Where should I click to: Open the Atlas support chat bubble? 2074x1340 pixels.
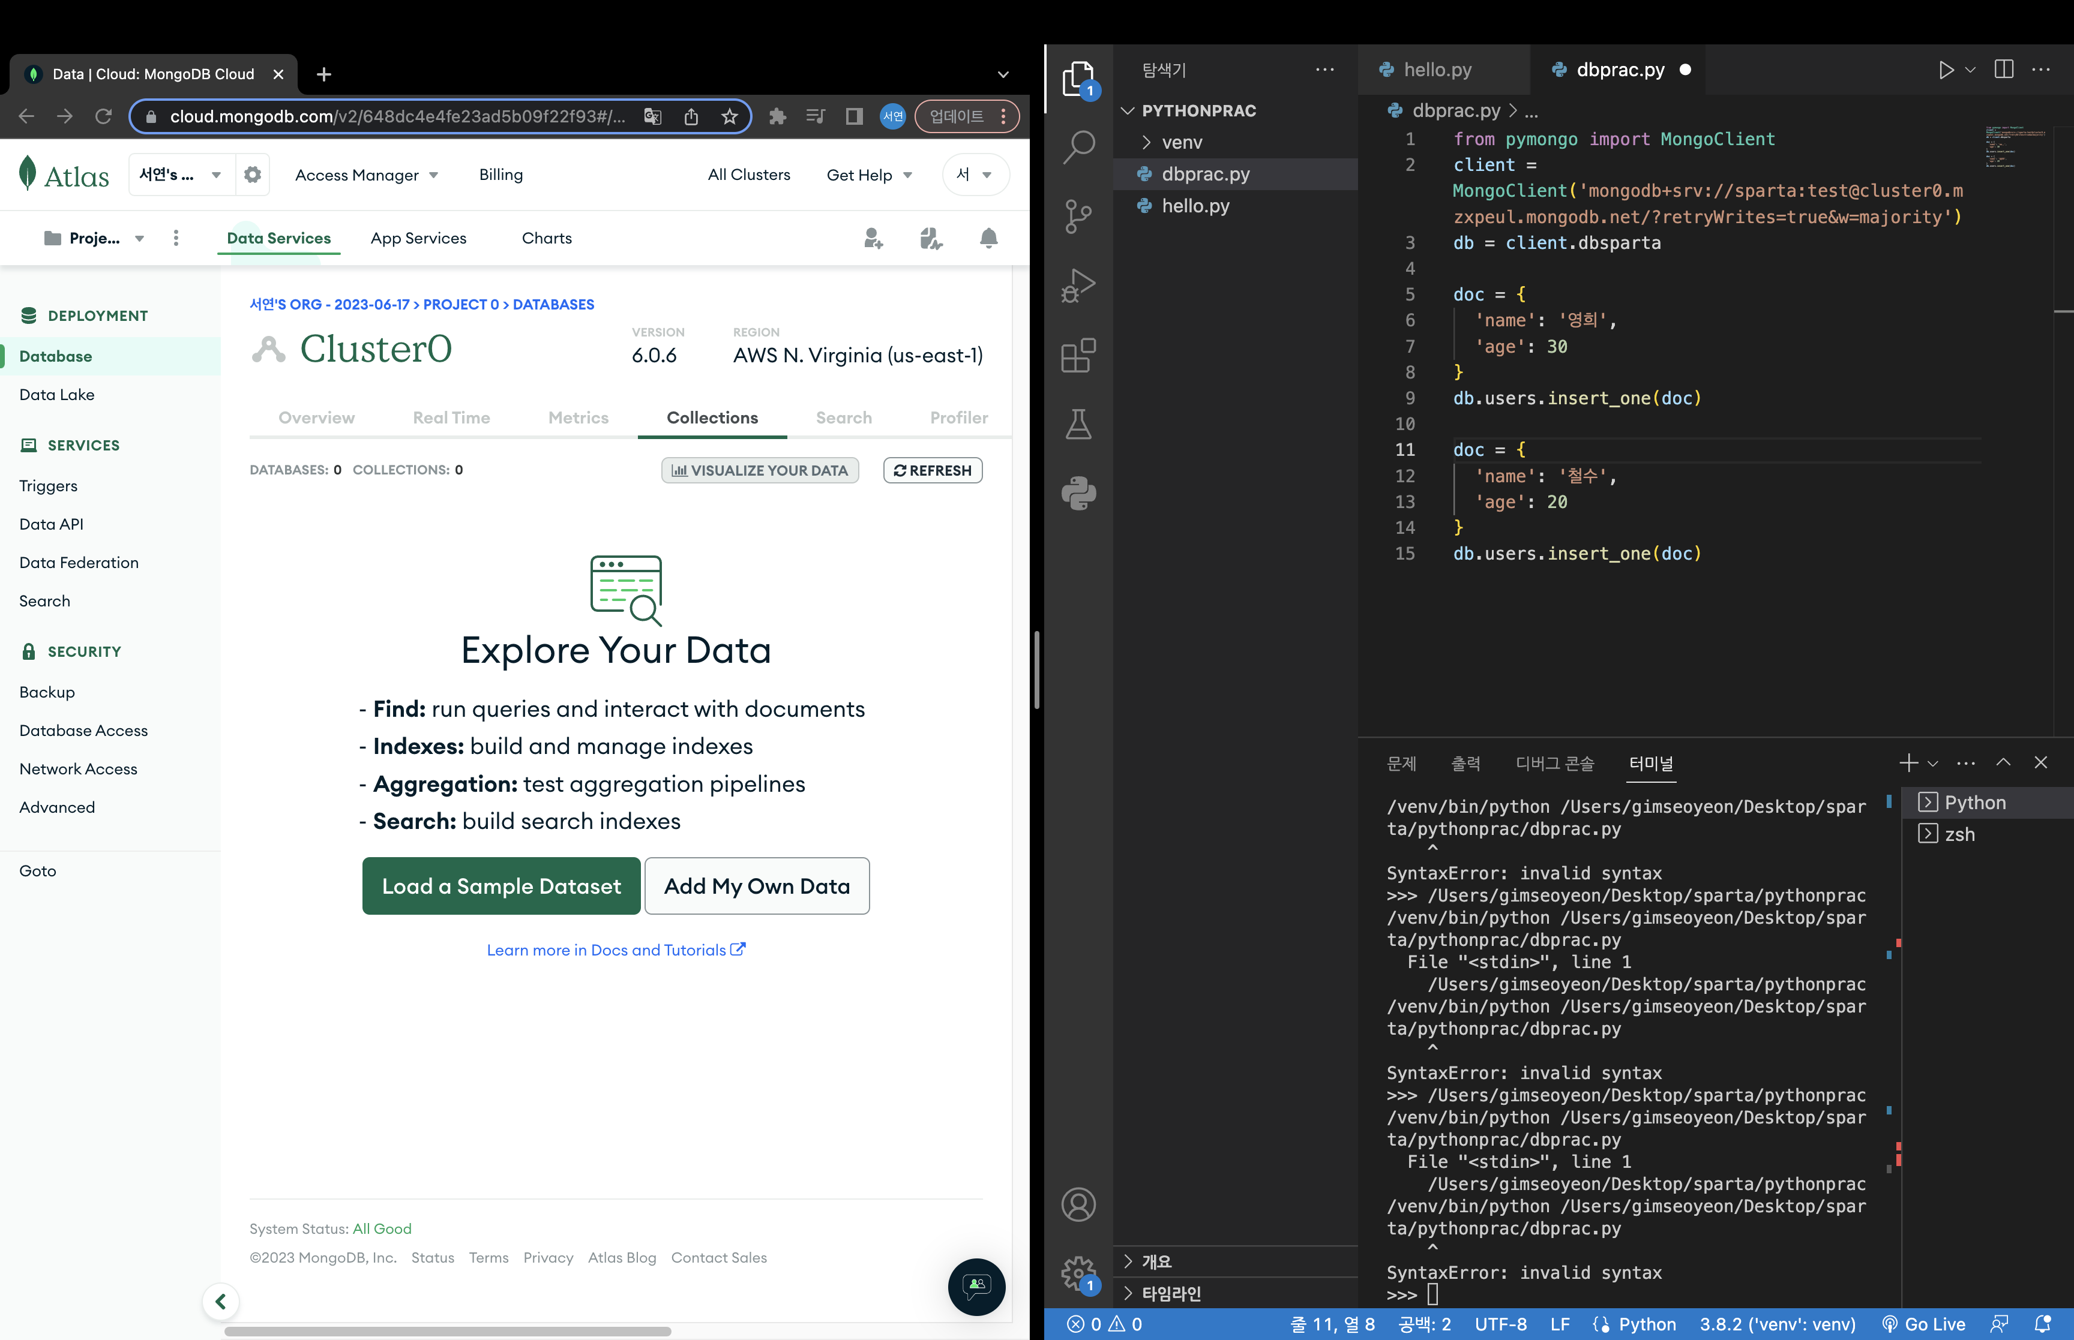click(x=976, y=1287)
